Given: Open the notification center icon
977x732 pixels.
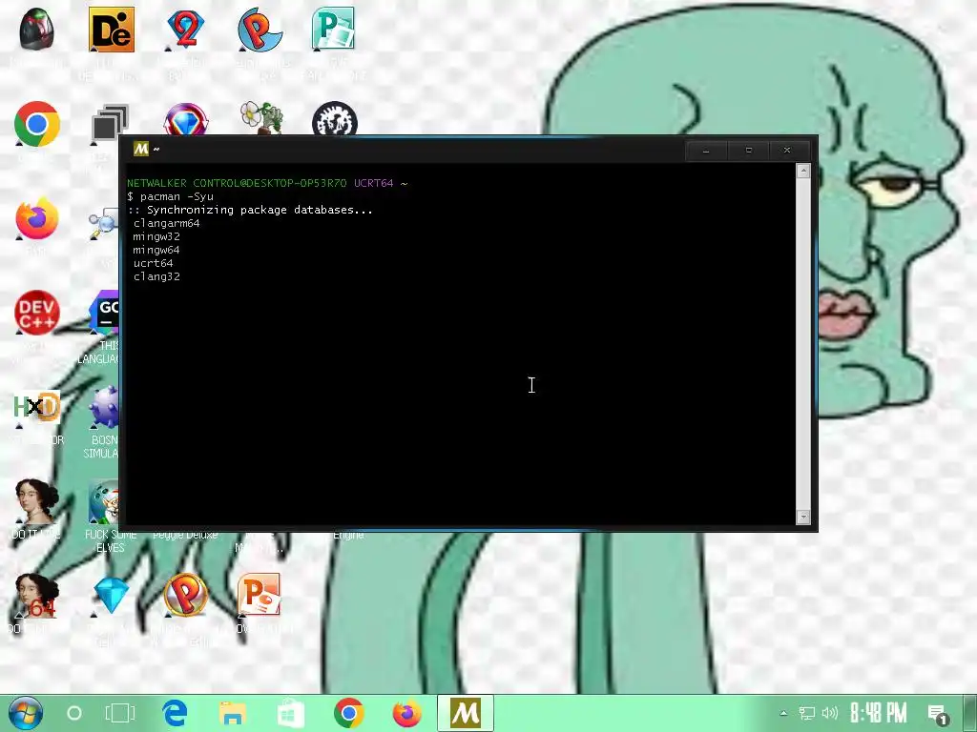Looking at the screenshot, I should [x=938, y=715].
